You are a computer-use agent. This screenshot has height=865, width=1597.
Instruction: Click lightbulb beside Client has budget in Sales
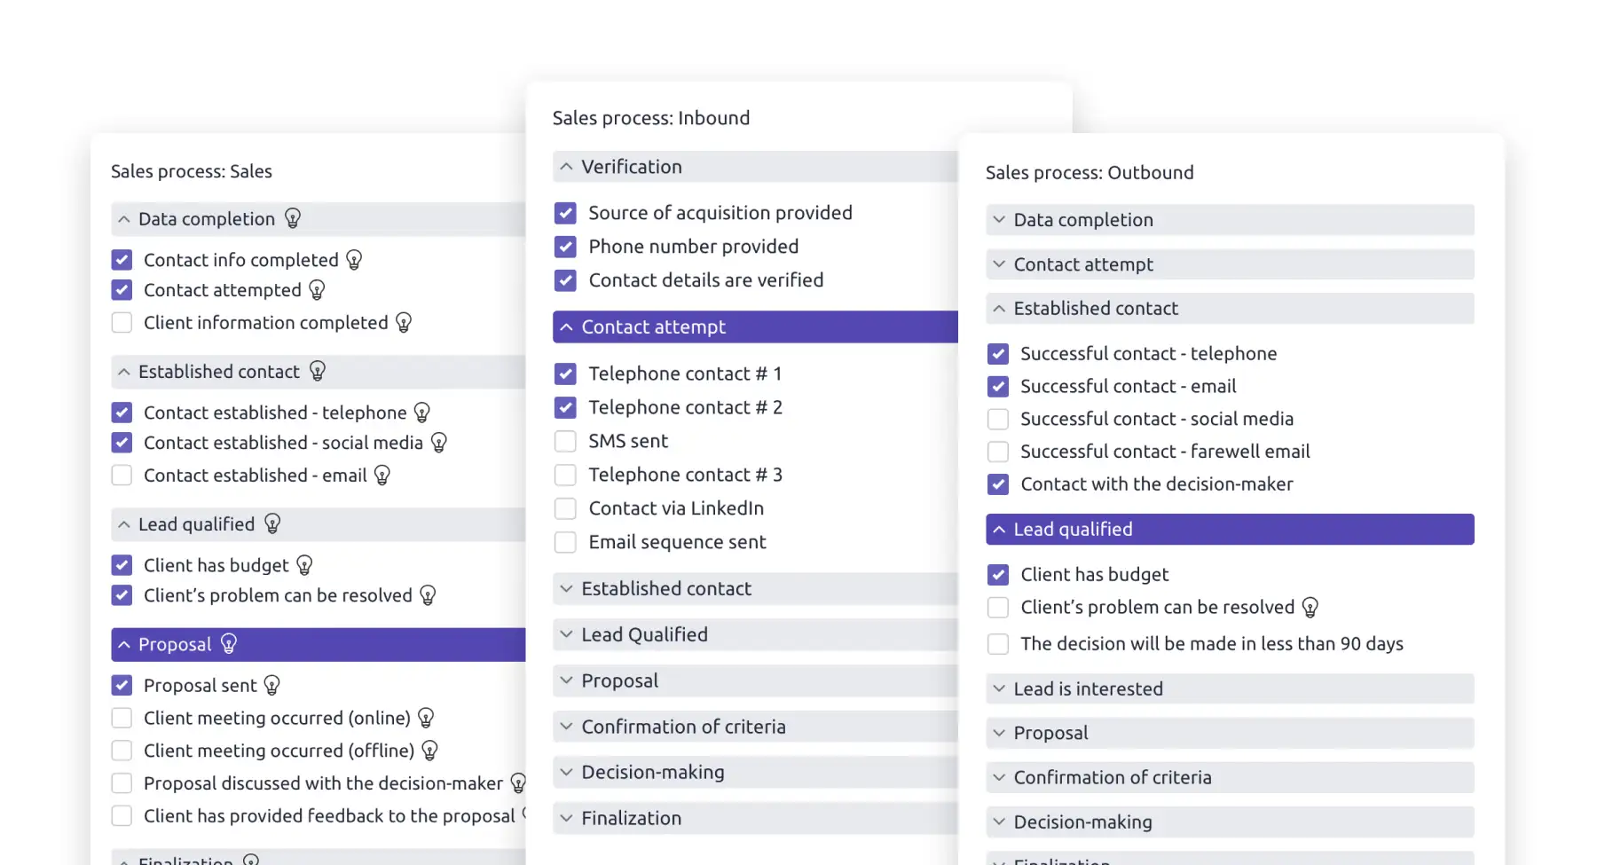304,565
